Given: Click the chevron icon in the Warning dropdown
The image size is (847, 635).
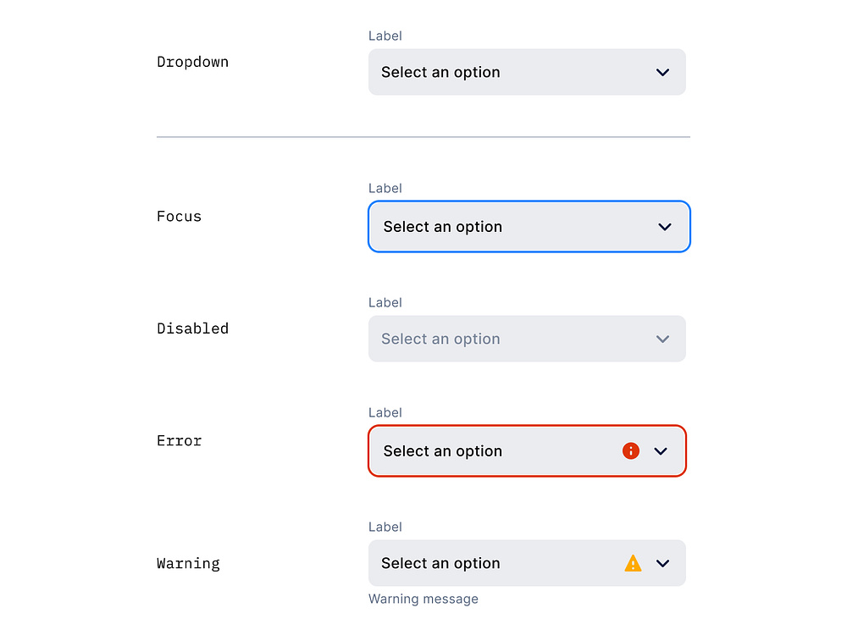Looking at the screenshot, I should point(662,563).
